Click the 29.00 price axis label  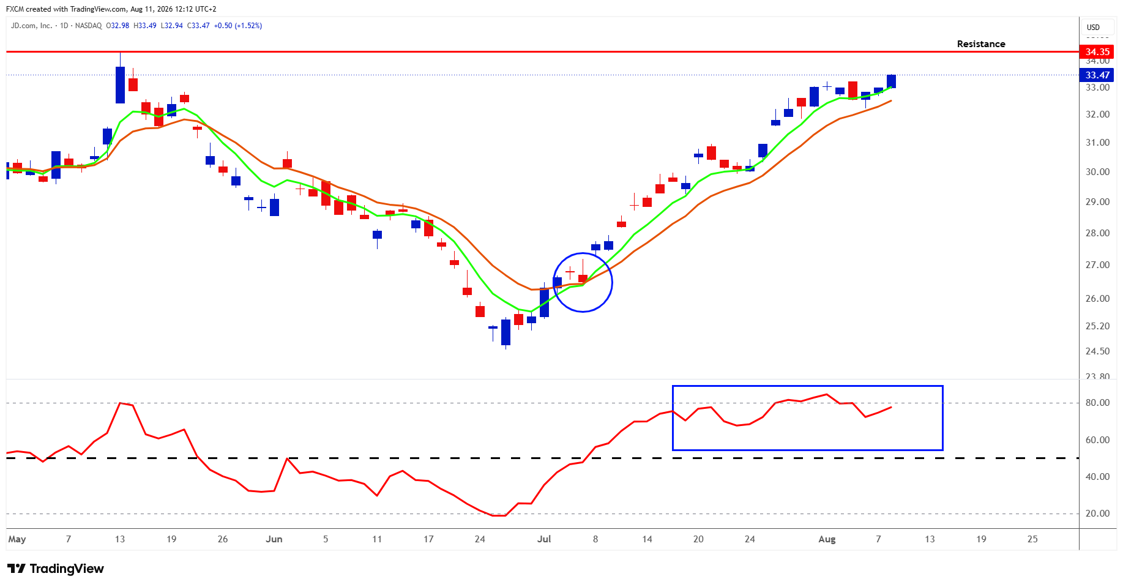1097,202
